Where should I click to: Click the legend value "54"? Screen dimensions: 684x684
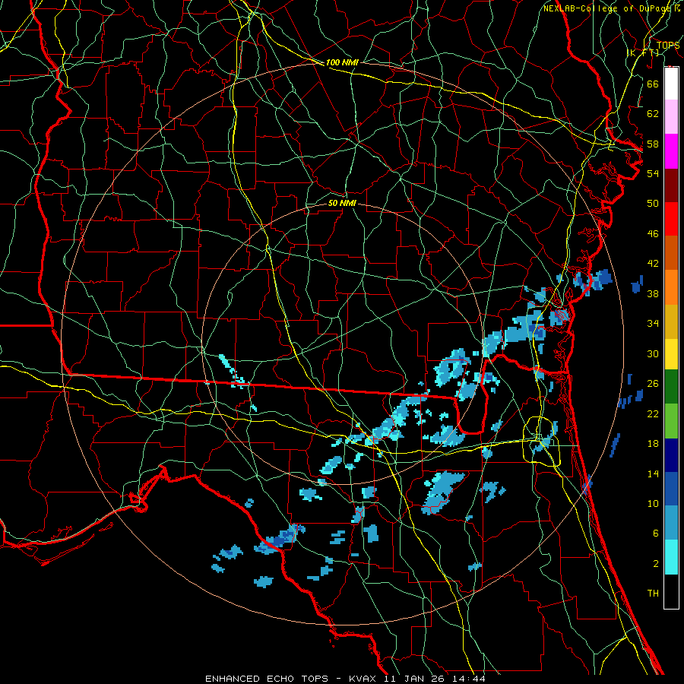653,173
